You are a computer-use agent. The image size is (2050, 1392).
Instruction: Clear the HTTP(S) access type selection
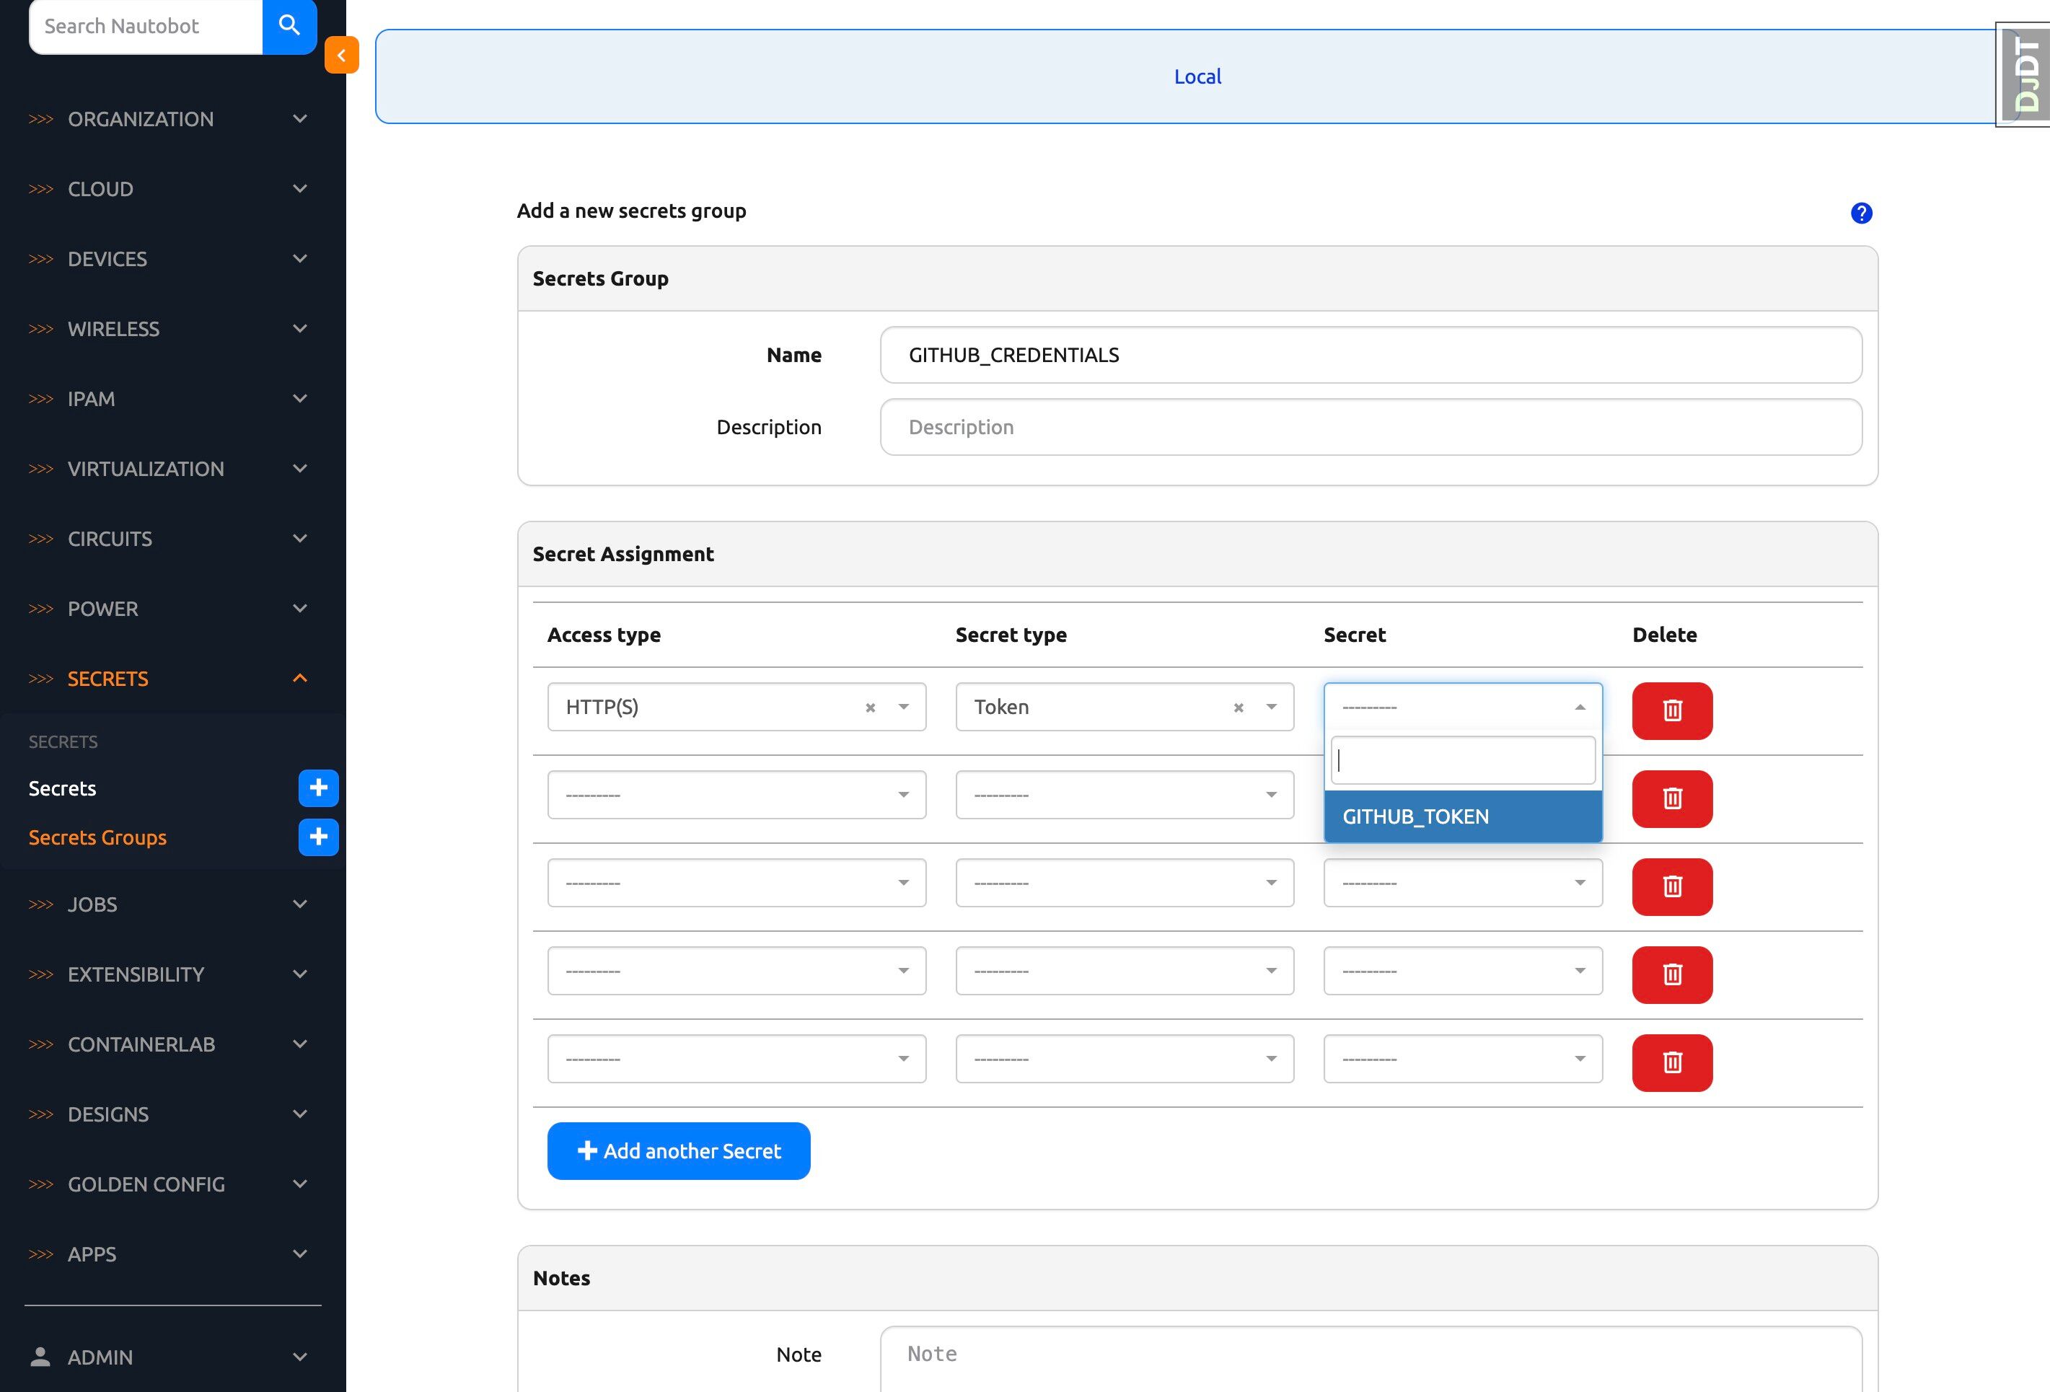[870, 708]
